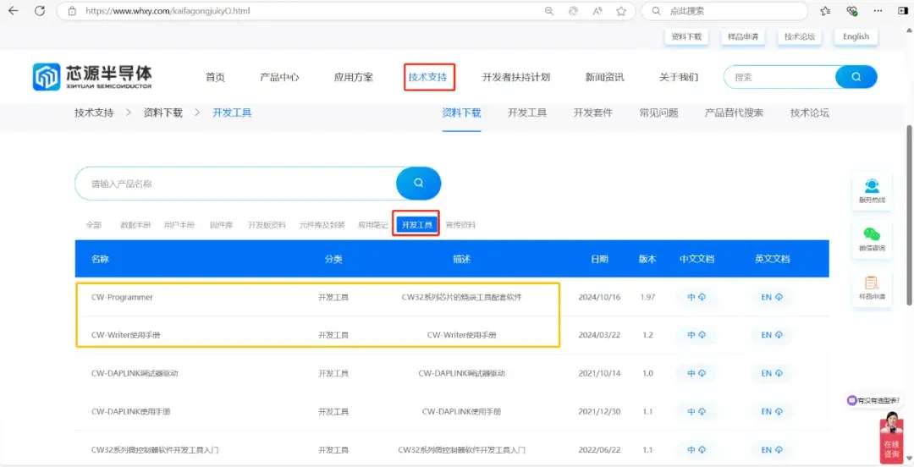
Task: Open the 新闻资讯 menu
Action: (x=604, y=77)
